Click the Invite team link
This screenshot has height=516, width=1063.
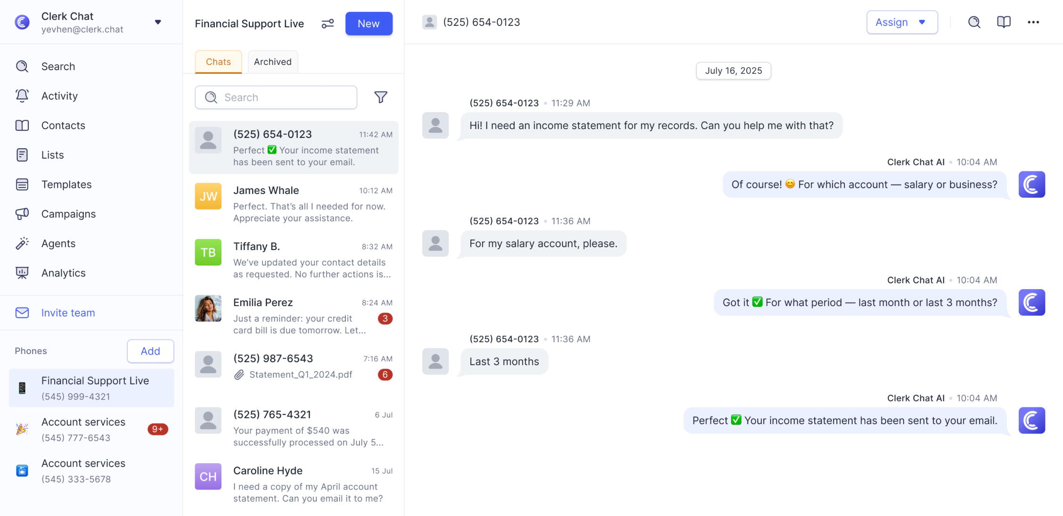(68, 312)
